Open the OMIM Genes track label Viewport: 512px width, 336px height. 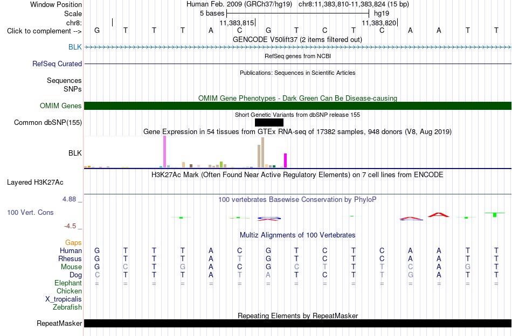[60, 106]
